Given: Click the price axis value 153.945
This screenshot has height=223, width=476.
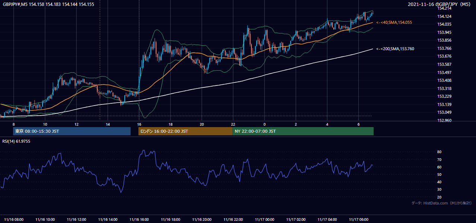Looking at the screenshot, I should (x=444, y=32).
